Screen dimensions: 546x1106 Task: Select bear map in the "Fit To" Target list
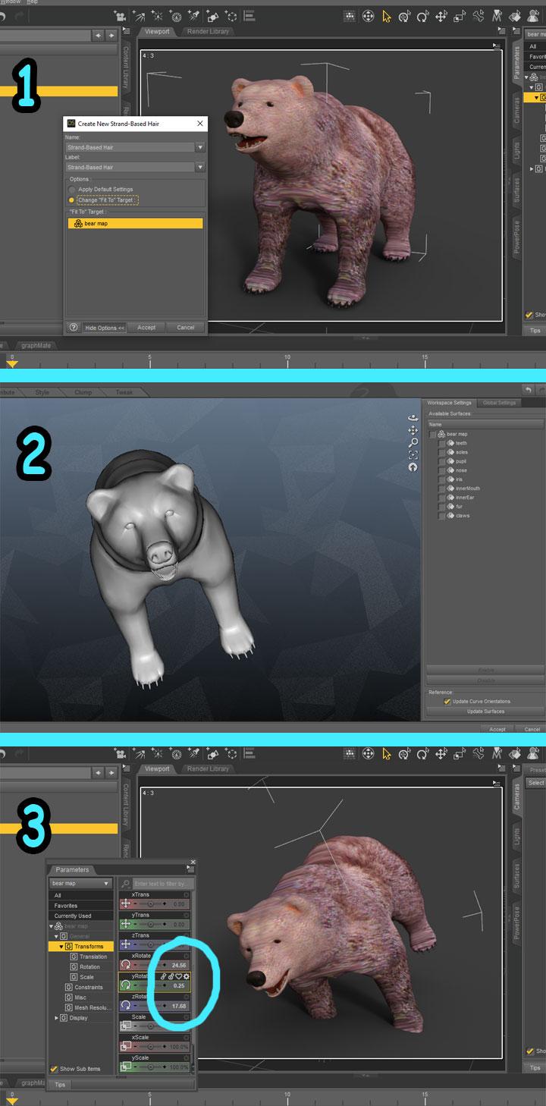pos(135,224)
